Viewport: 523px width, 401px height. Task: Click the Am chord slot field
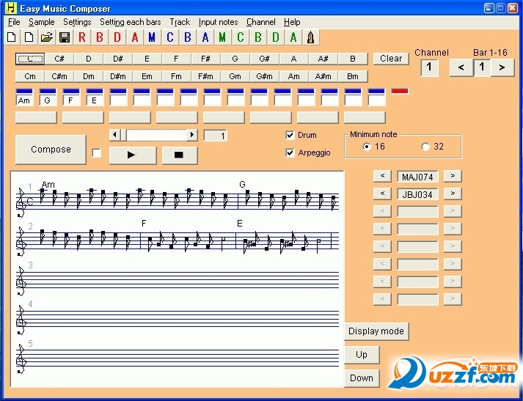point(24,100)
